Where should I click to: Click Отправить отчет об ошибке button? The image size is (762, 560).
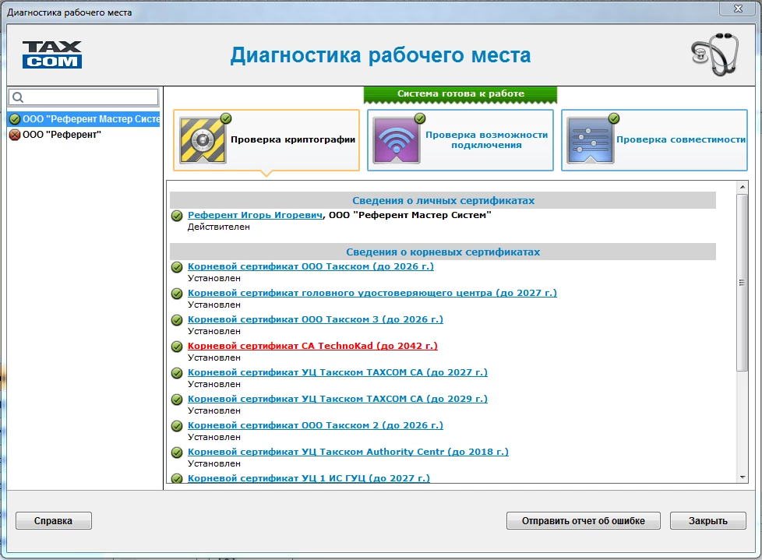click(583, 521)
